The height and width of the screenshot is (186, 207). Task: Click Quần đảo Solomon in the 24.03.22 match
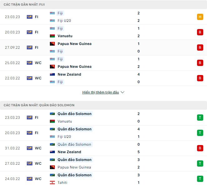click(x=75, y=175)
